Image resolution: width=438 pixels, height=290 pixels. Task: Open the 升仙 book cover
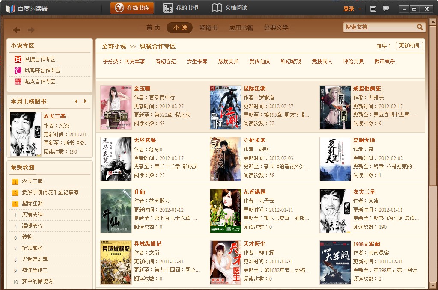click(116, 211)
